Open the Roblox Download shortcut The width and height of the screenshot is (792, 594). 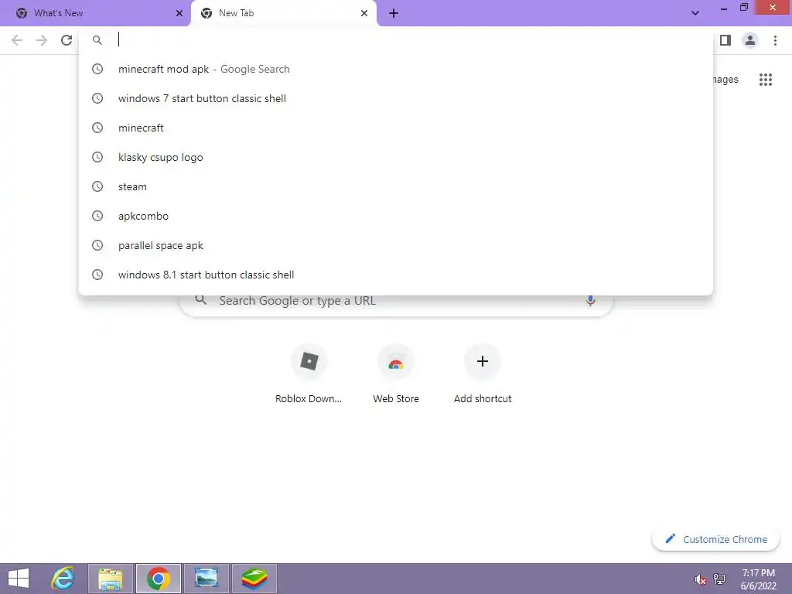(309, 374)
